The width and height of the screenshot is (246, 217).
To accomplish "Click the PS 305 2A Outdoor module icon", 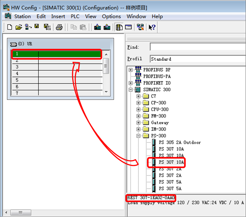I will click(154, 142).
